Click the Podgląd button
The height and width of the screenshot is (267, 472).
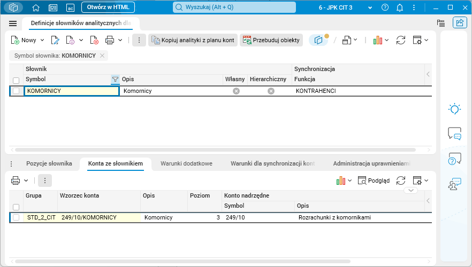click(374, 180)
